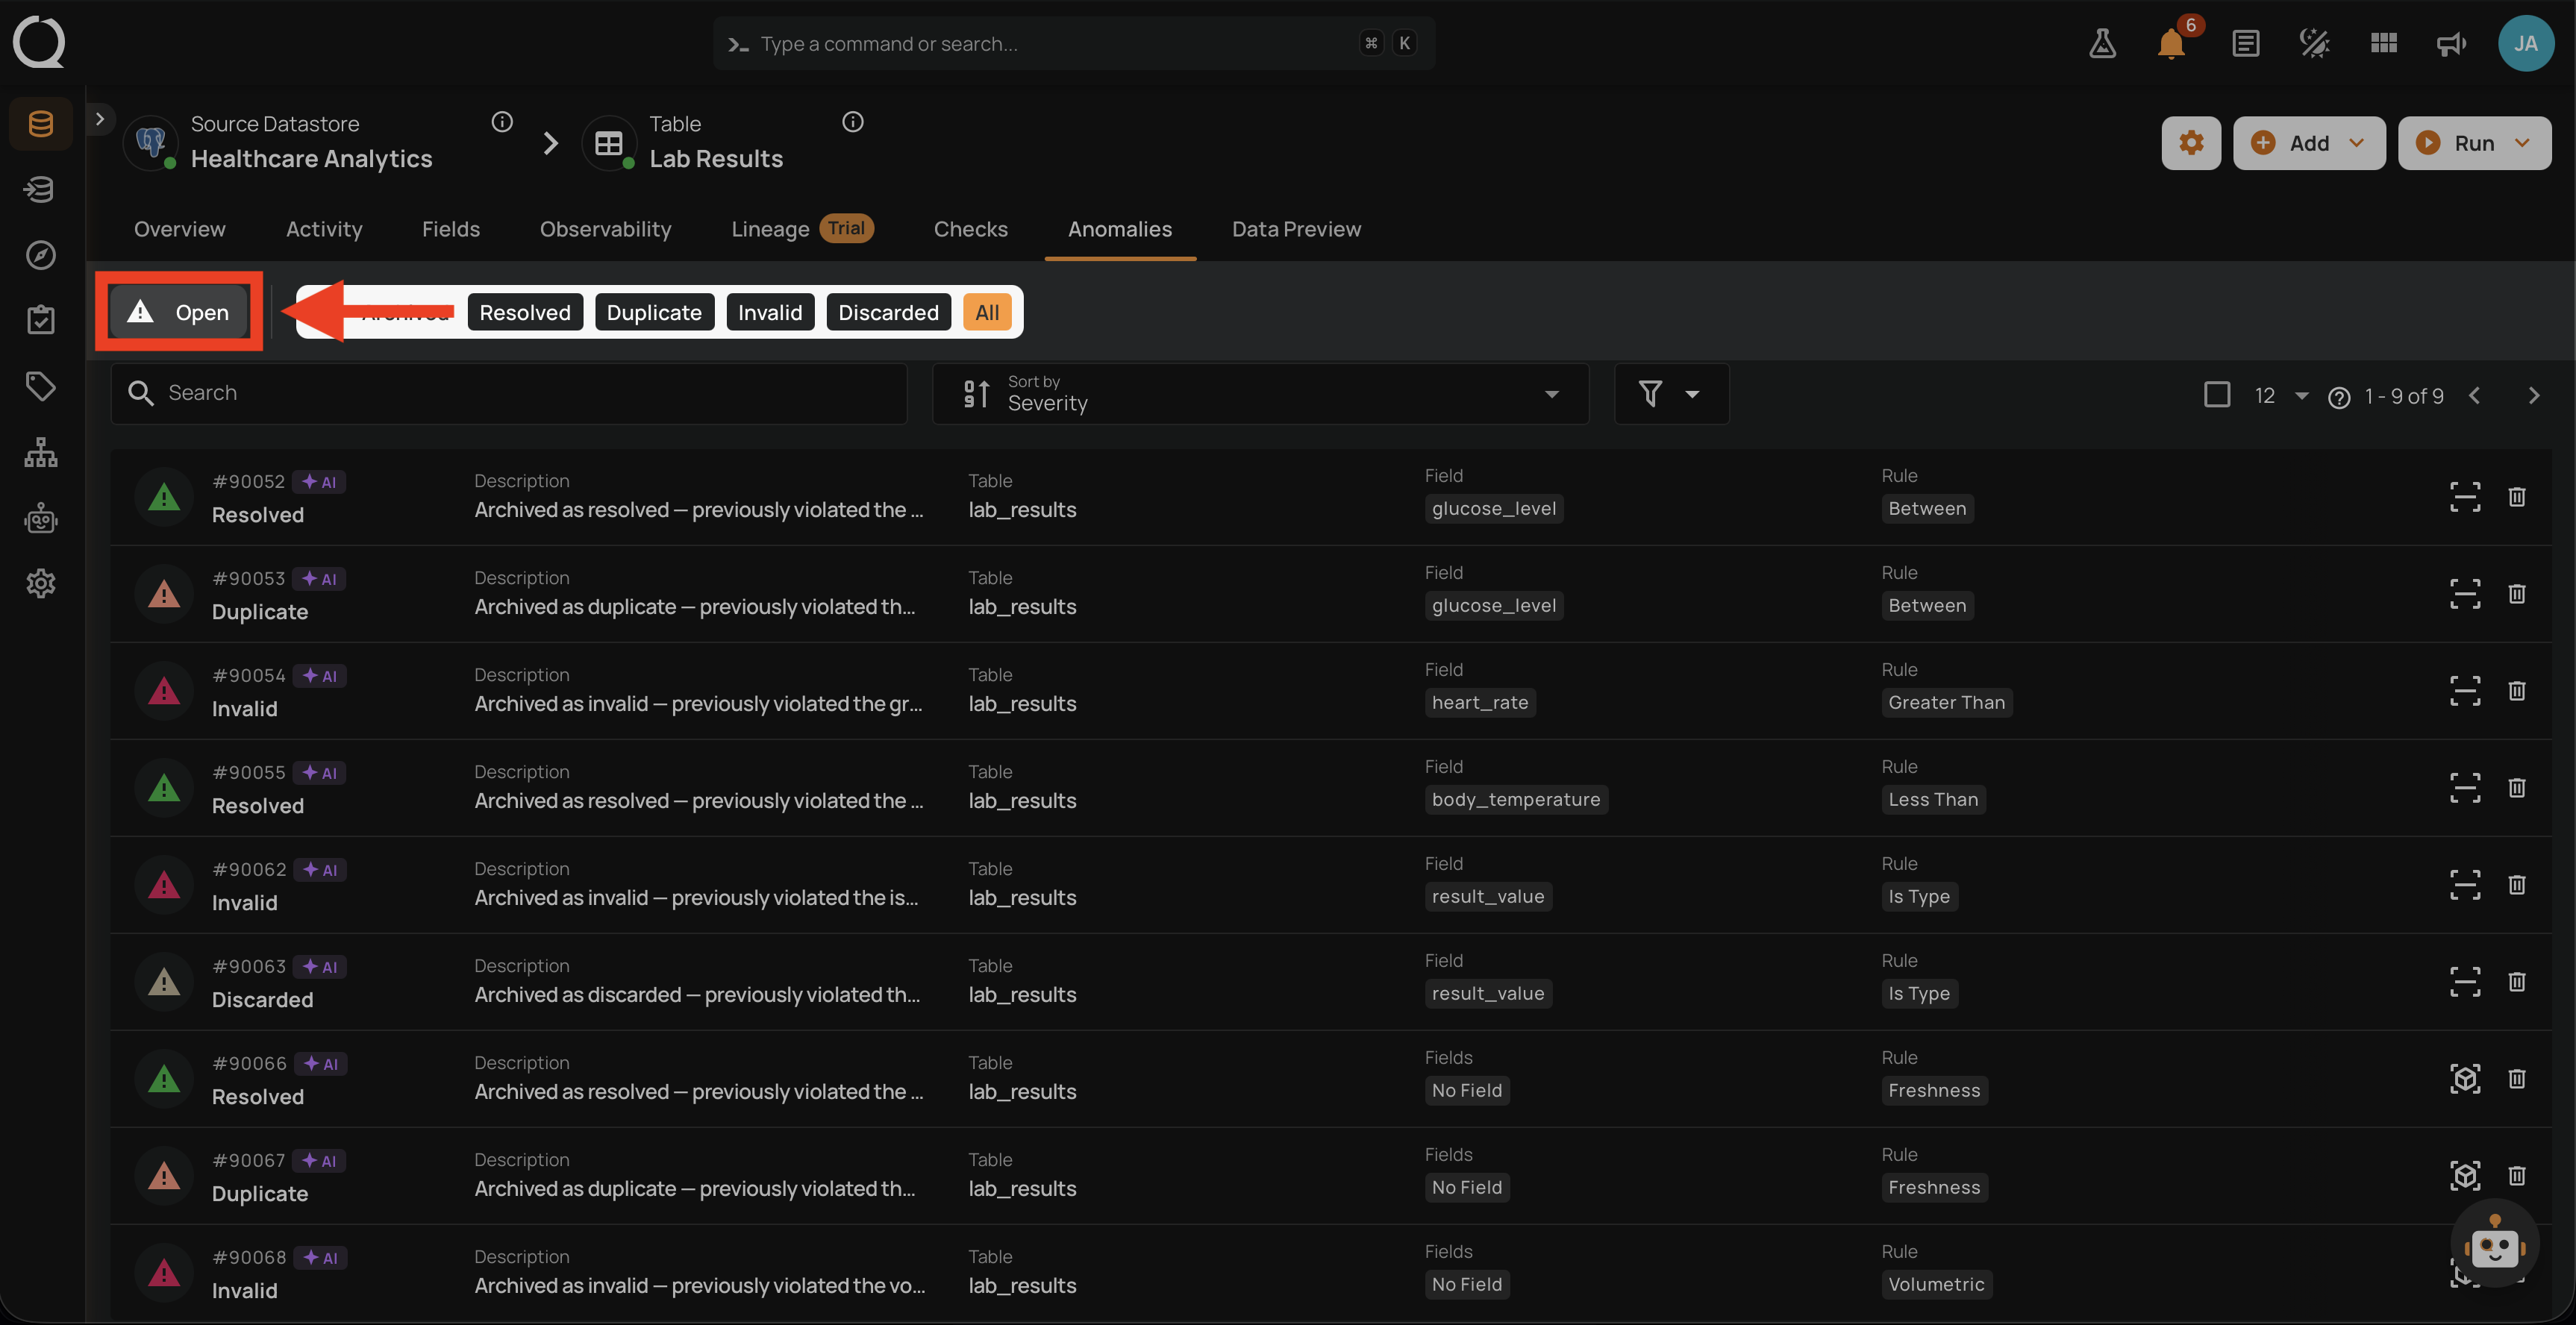Viewport: 2576px width, 1325px height.
Task: Click the lab flask icon in header
Action: coord(2102,43)
